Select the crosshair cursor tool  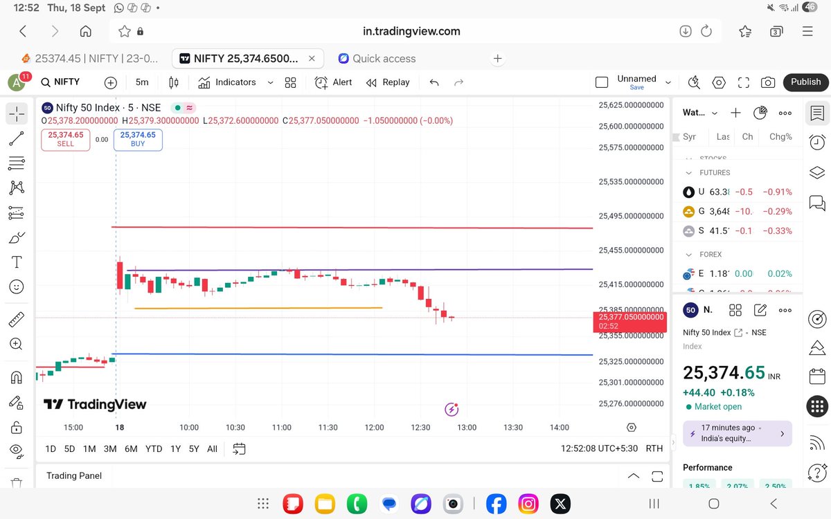pos(17,113)
